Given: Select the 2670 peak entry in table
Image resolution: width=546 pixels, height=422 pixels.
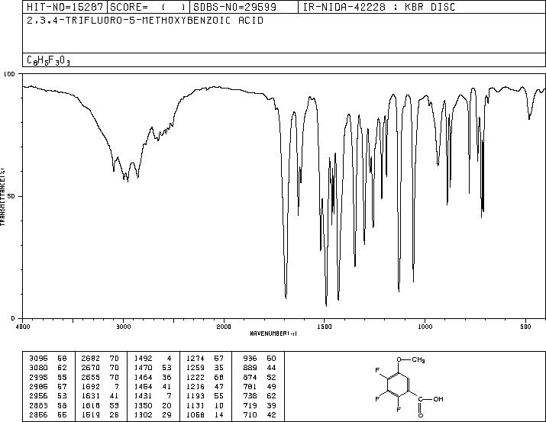Looking at the screenshot, I should [100, 368].
